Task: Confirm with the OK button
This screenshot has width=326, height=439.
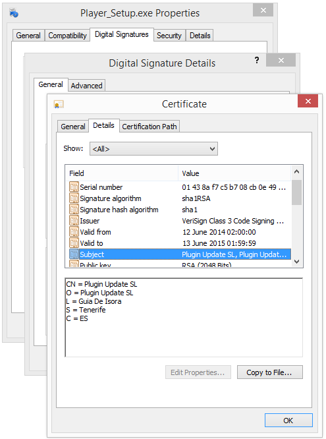Action: 288,421
